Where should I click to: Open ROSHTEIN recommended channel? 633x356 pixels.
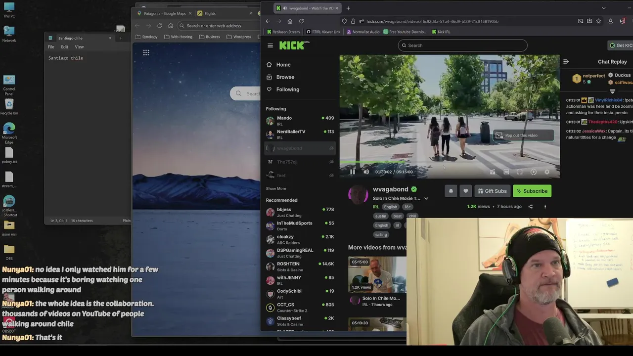pyautogui.click(x=300, y=267)
